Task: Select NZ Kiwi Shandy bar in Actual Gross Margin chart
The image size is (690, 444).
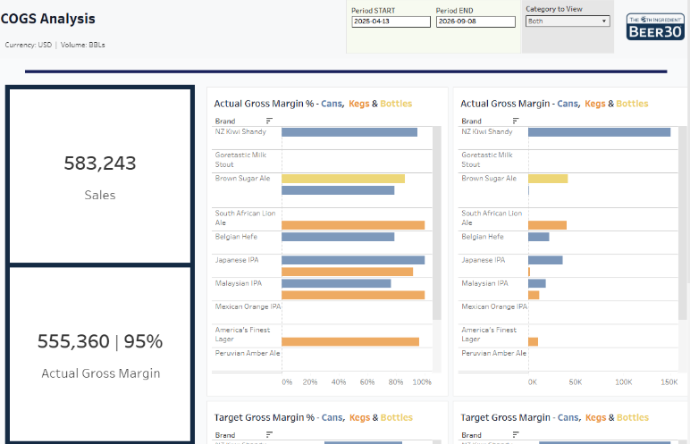Action: tap(600, 132)
